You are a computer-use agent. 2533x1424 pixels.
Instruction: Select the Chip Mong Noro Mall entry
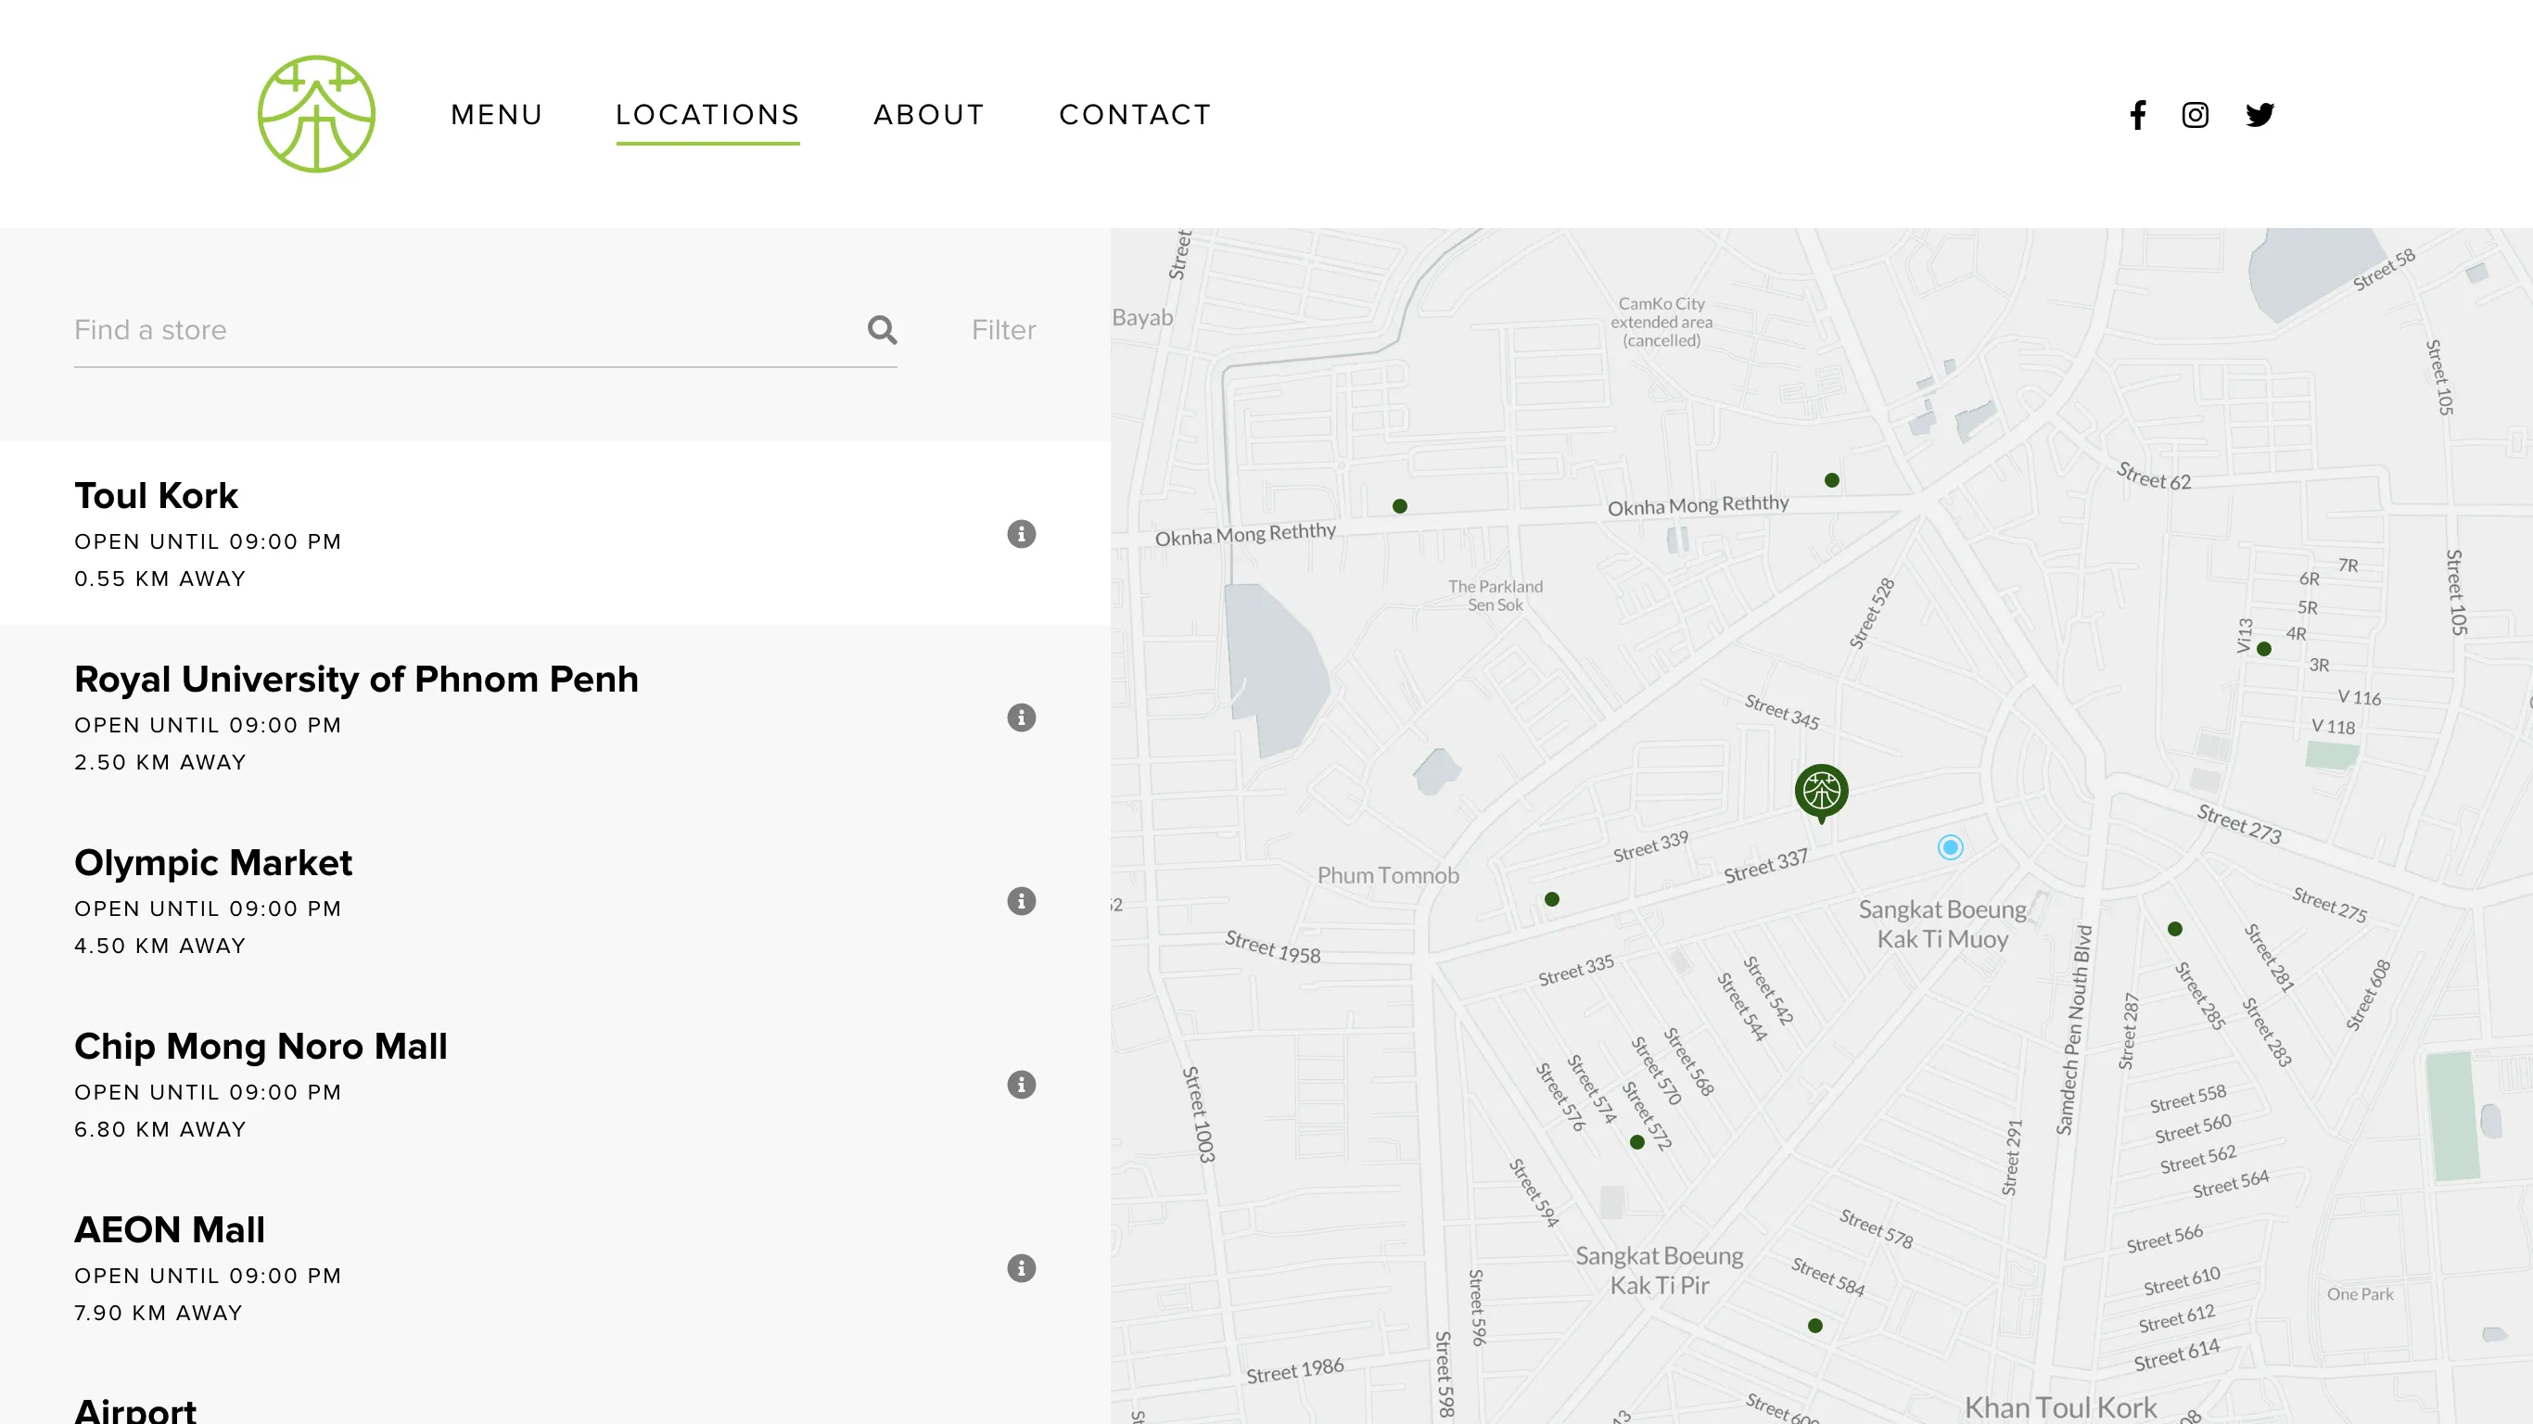point(555,1084)
